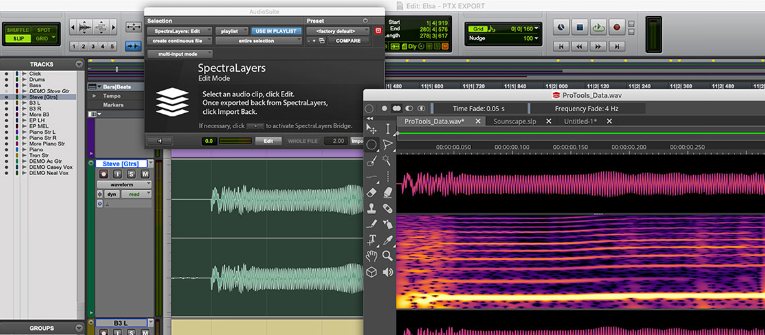Select zoom preset 1
Image resolution: width=765 pixels, height=335 pixels.
(x=74, y=47)
